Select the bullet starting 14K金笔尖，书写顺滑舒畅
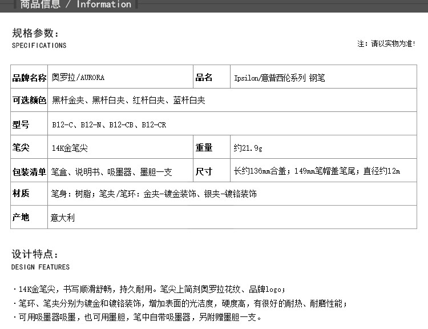The width and height of the screenshot is (428, 329). (149, 289)
